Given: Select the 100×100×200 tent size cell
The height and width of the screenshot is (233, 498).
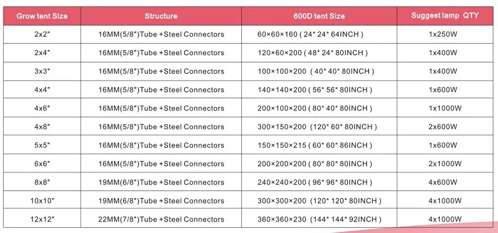Looking at the screenshot, I should tap(315, 72).
